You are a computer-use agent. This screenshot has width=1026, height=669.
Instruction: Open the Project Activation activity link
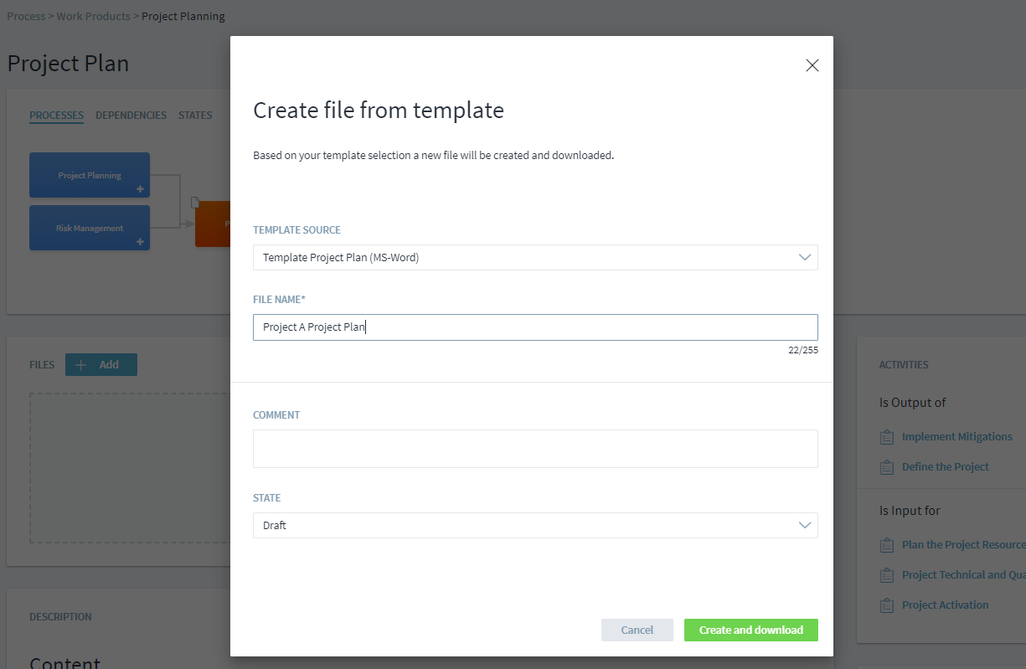945,605
